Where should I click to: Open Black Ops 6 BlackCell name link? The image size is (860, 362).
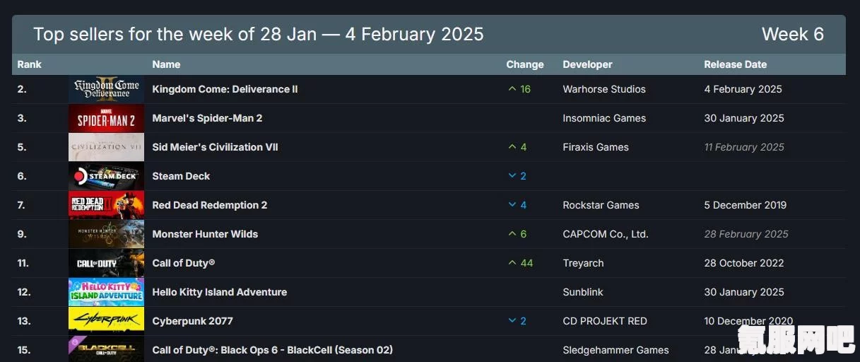(272, 350)
